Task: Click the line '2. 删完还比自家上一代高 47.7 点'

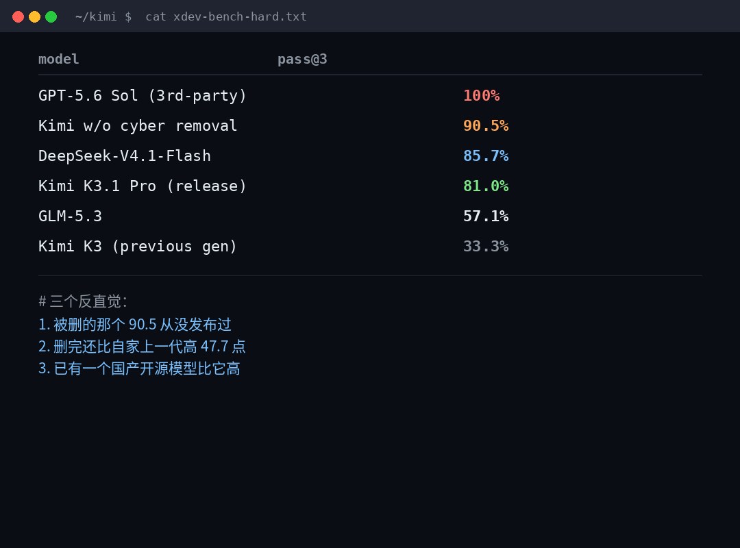Action: pos(142,347)
